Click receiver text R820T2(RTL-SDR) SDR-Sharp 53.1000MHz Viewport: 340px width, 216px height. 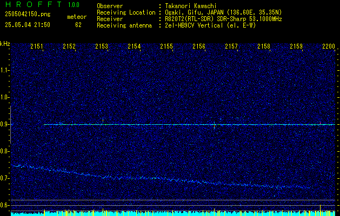(x=223, y=19)
